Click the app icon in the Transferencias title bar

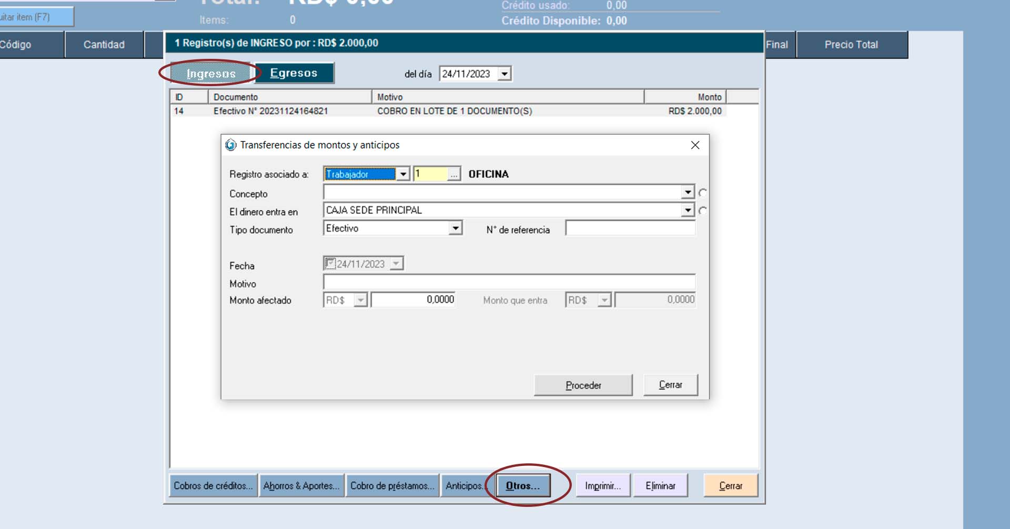click(x=230, y=145)
